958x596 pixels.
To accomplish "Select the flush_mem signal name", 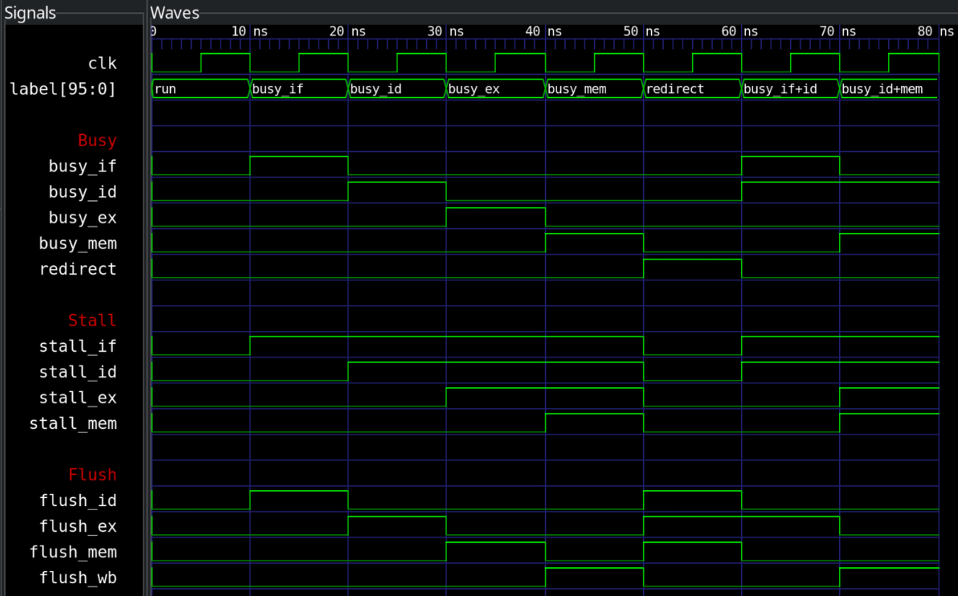I will pyautogui.click(x=73, y=552).
